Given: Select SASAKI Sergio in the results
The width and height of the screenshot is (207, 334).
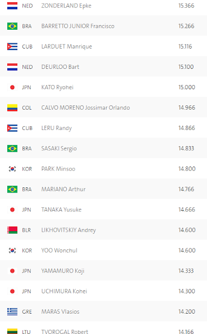Looking at the screenshot, I should pyautogui.click(x=59, y=148).
